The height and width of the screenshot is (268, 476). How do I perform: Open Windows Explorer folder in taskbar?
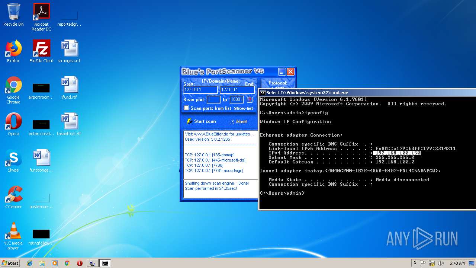coord(42,263)
